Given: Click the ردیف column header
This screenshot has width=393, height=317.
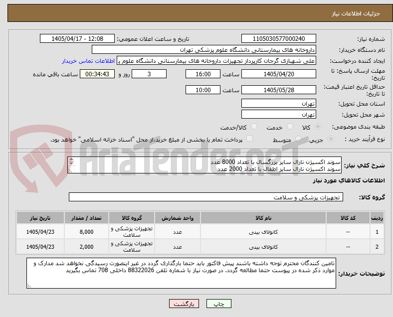Looking at the screenshot, I should click(x=377, y=218).
